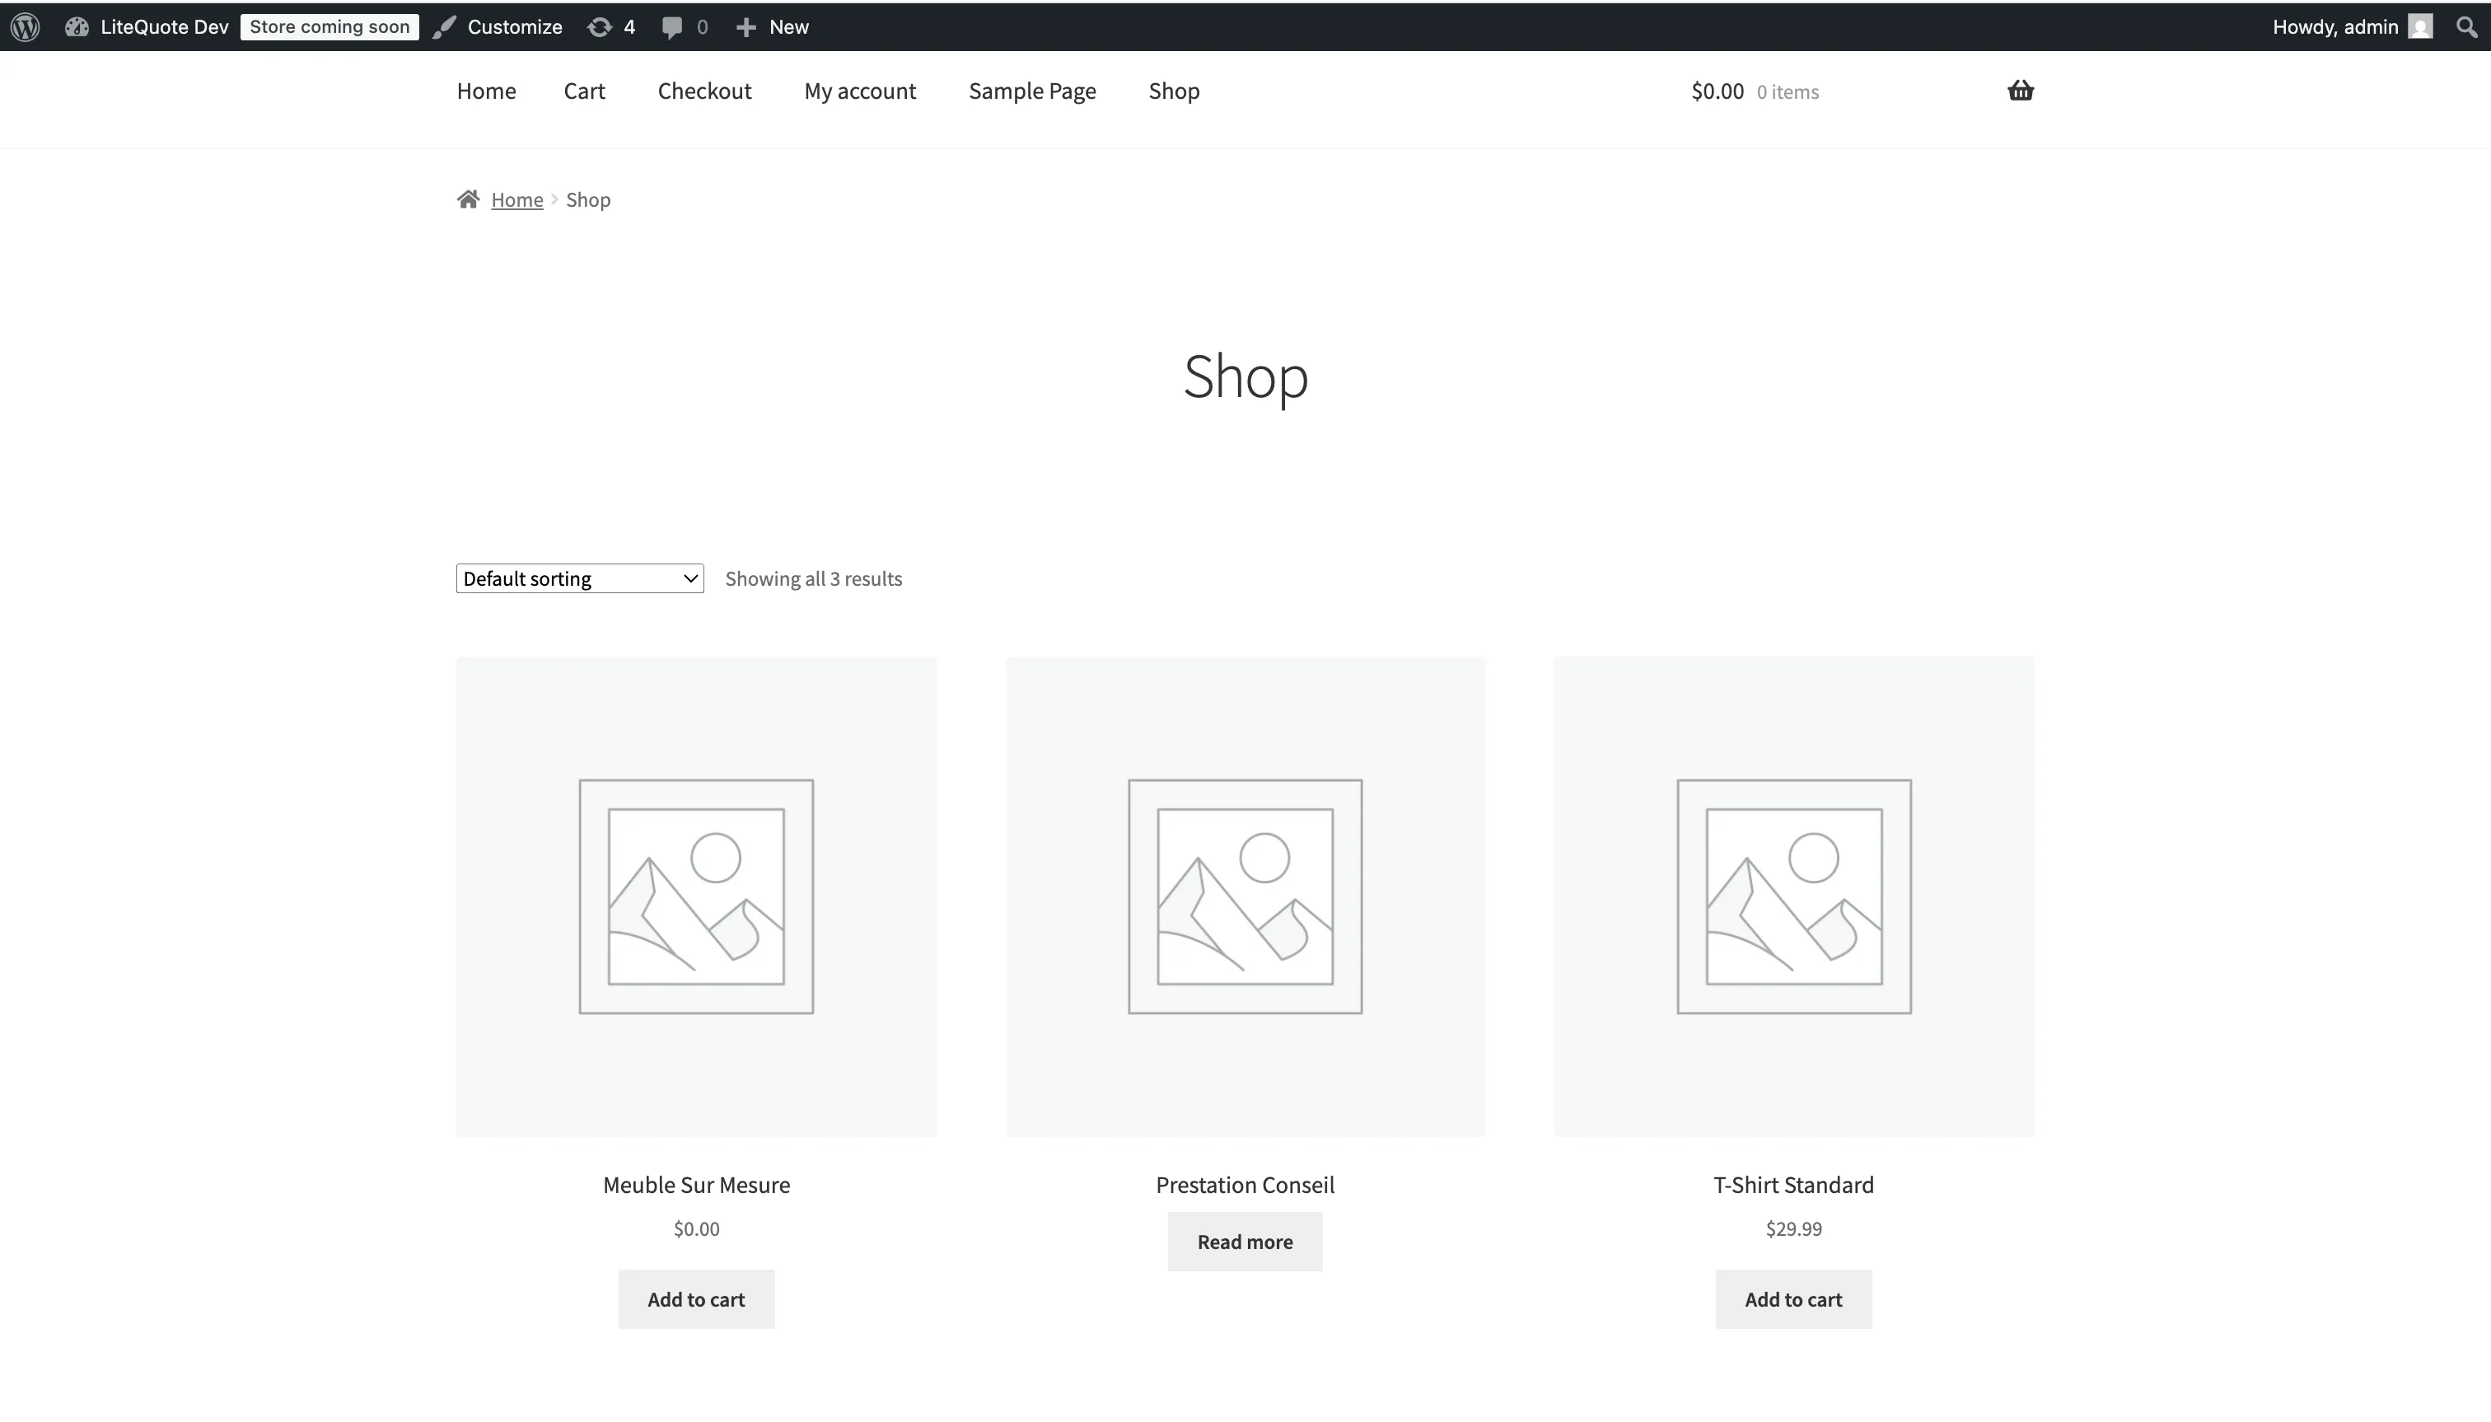Go to My account page
2491x1422 pixels.
(860, 91)
